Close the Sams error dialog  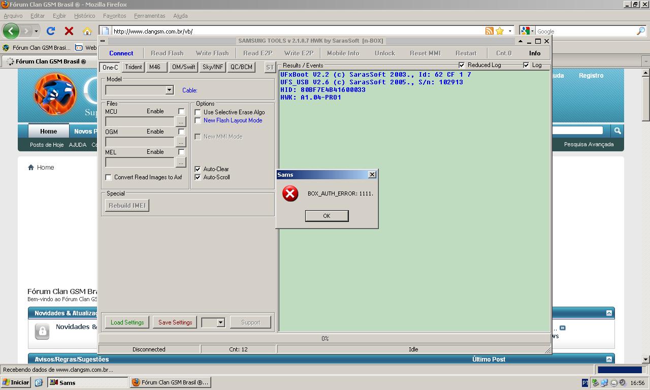[x=372, y=174]
